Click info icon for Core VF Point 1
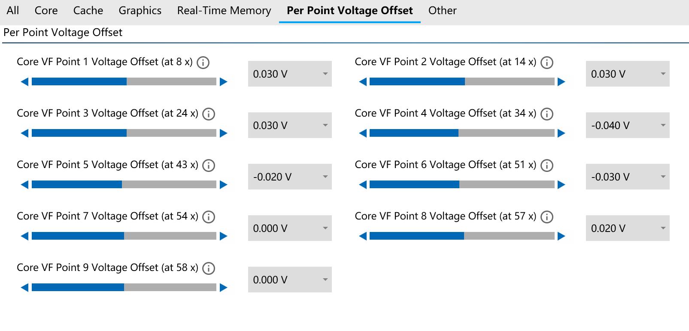This screenshot has height=331, width=689. tap(203, 63)
